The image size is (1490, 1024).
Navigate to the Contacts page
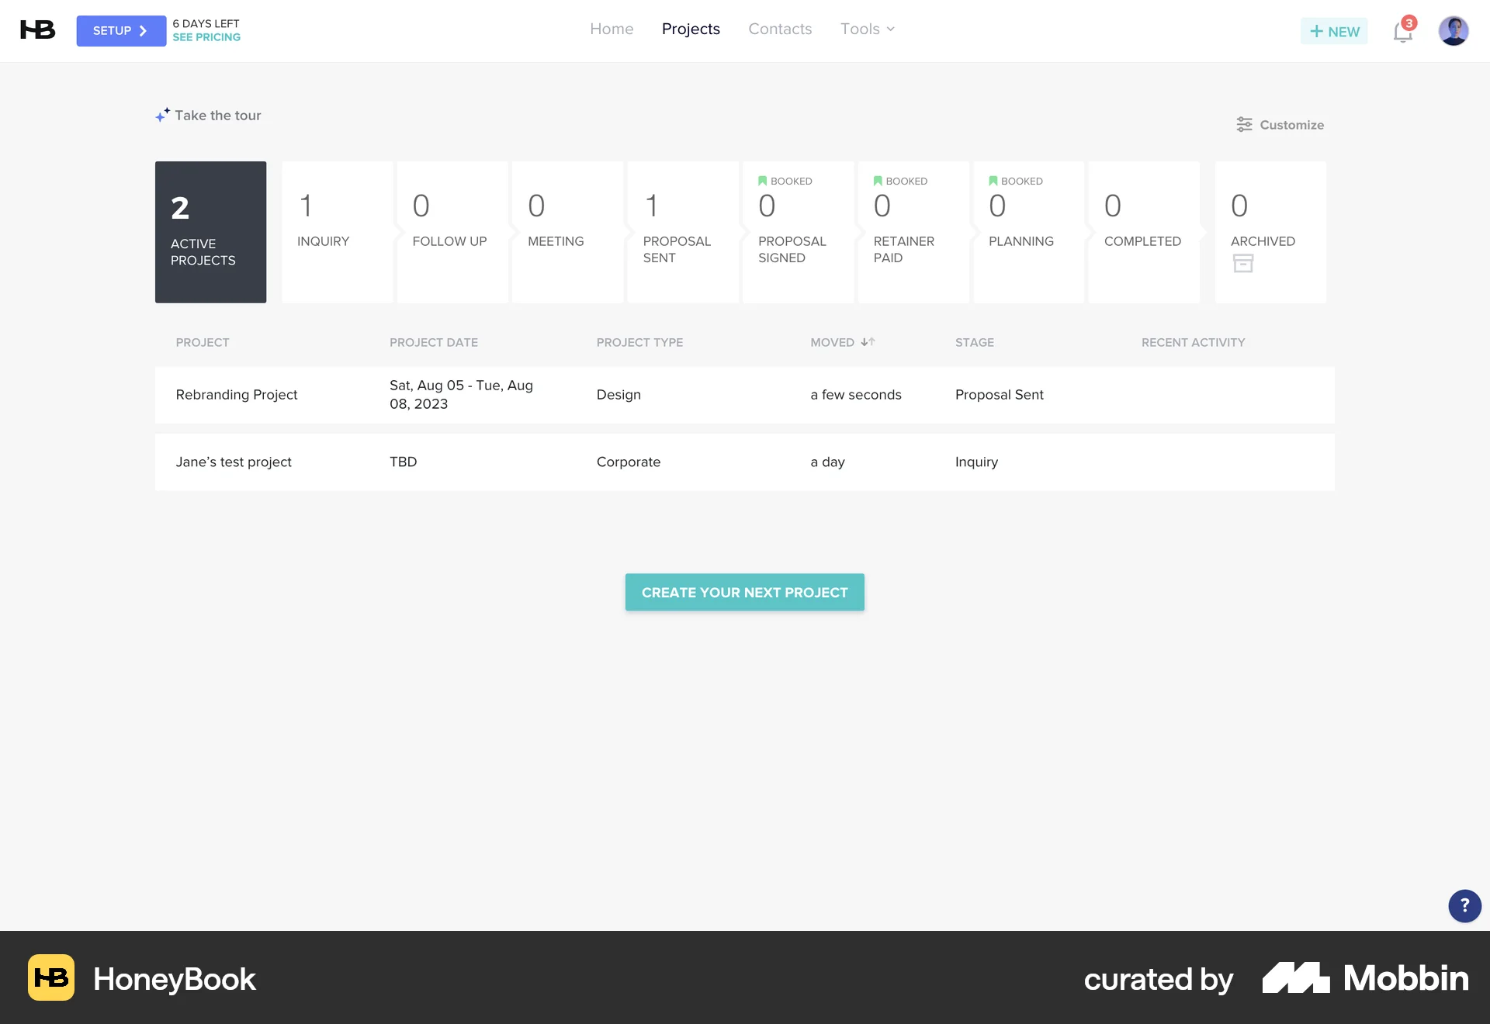click(x=780, y=29)
